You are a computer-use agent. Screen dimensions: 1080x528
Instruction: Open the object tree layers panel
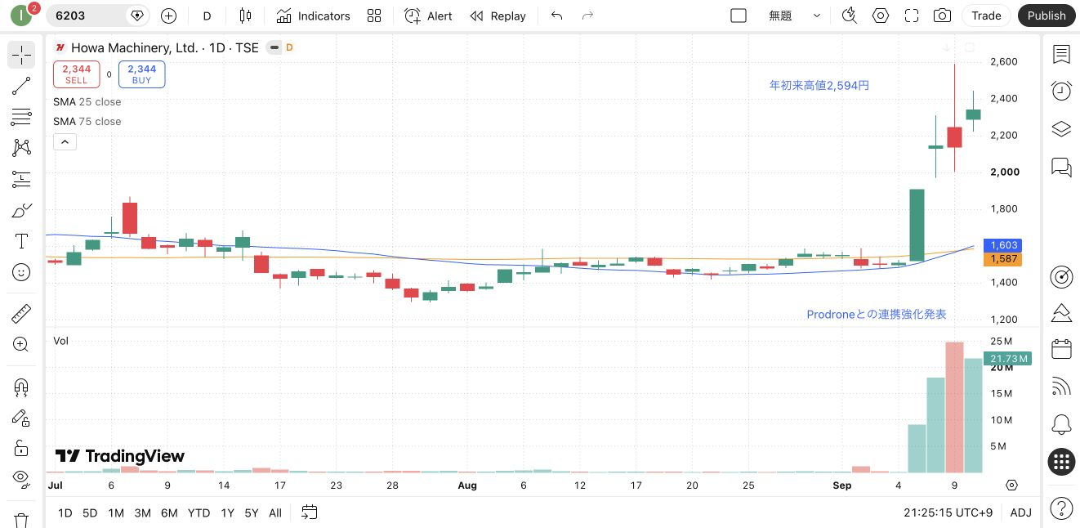click(1061, 129)
